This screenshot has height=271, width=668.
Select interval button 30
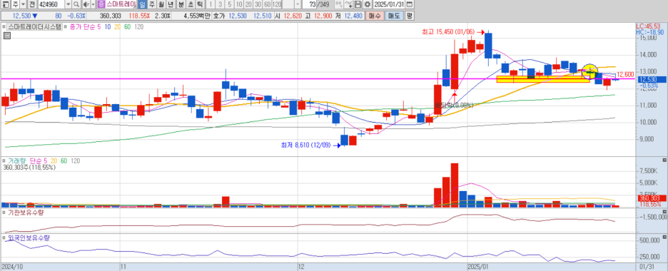258,5
